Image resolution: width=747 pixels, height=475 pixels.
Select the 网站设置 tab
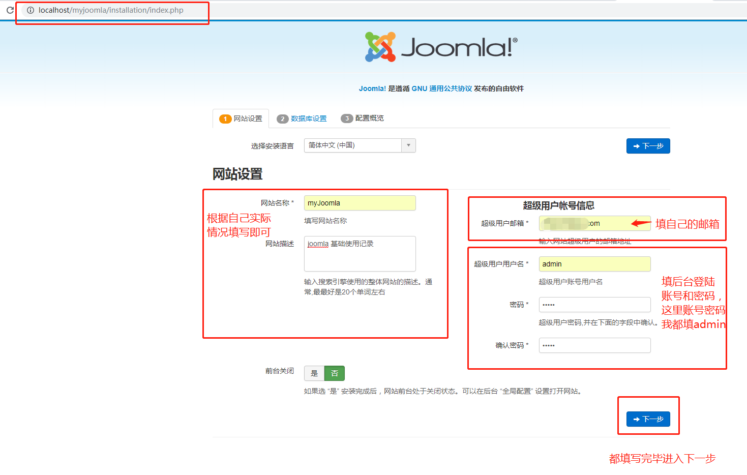[x=241, y=118]
